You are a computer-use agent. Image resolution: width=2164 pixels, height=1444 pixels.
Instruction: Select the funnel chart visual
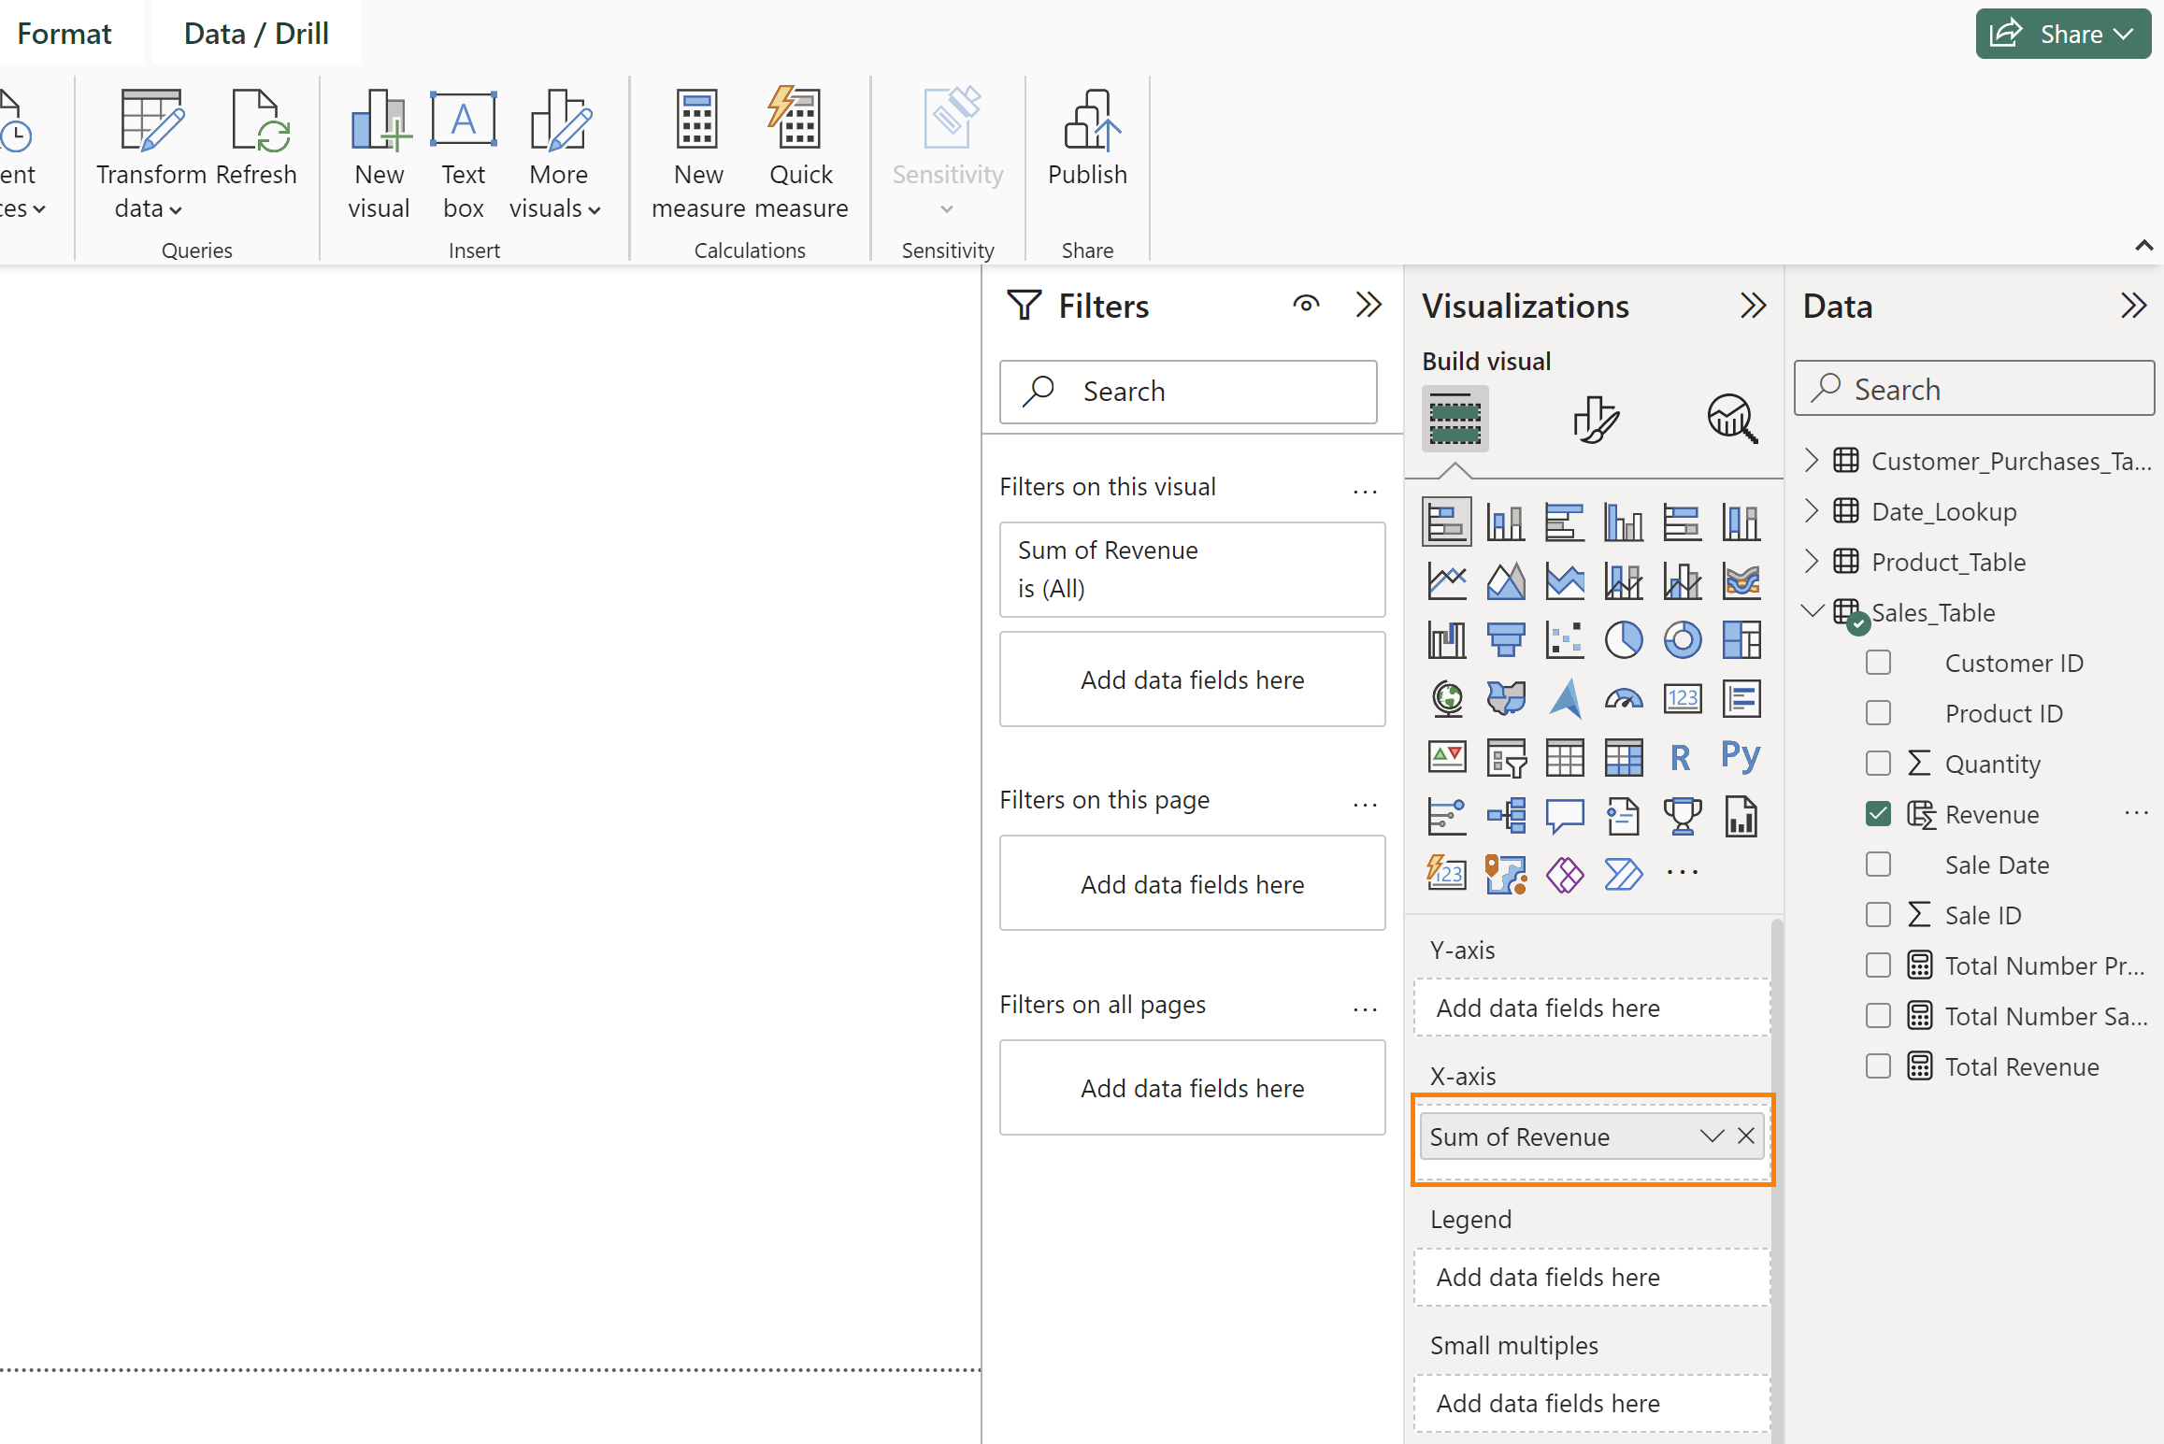(1505, 640)
